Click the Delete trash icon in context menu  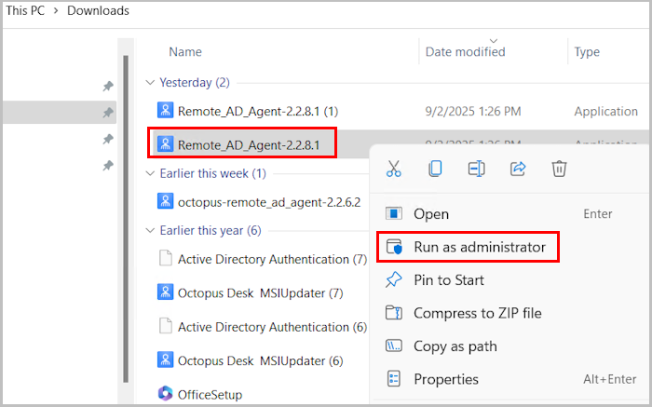pyautogui.click(x=559, y=169)
